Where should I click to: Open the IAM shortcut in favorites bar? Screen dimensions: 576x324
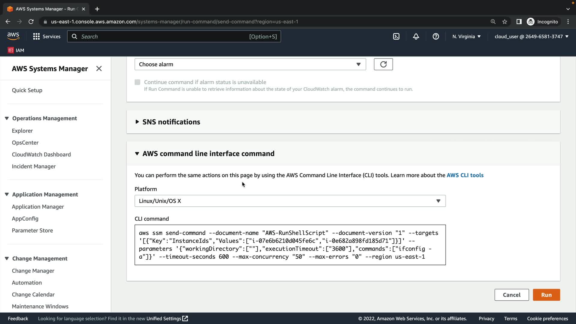coord(16,50)
